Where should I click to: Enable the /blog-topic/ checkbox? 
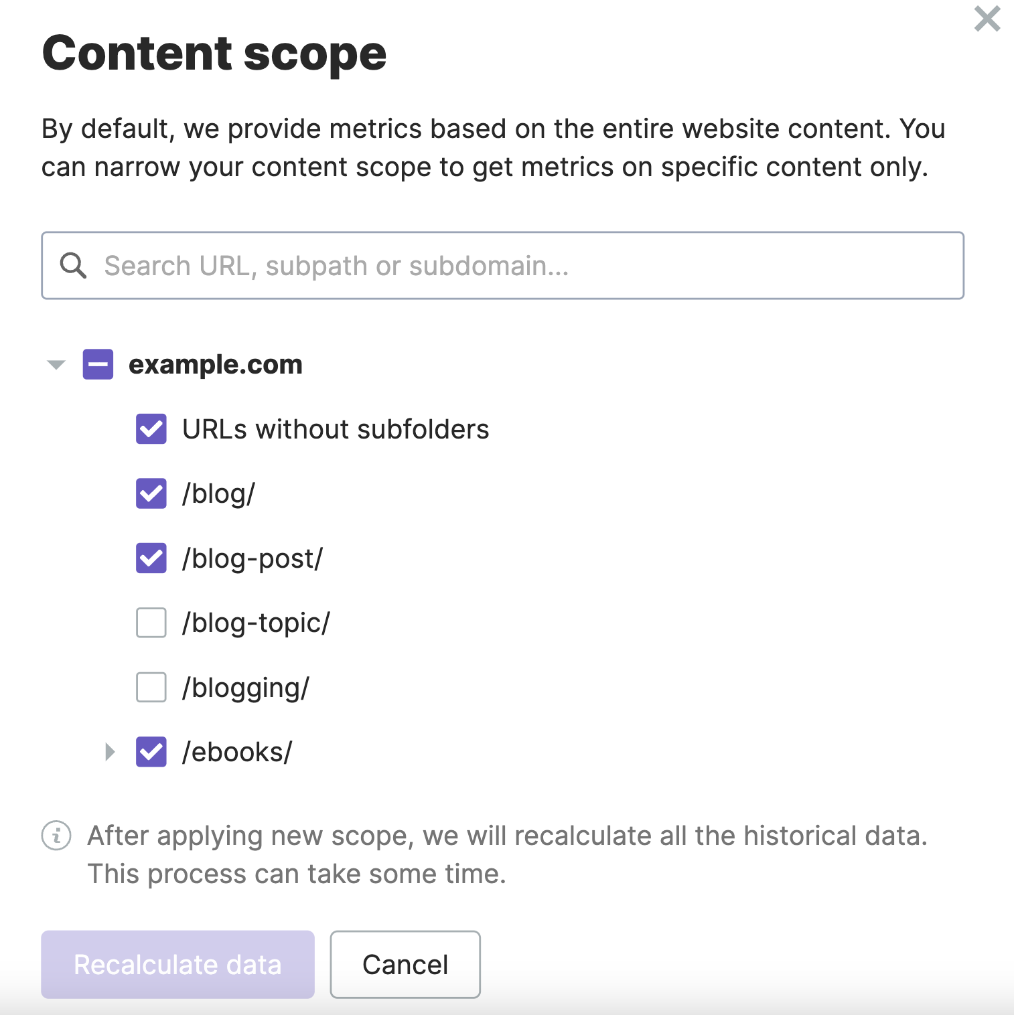tap(151, 623)
